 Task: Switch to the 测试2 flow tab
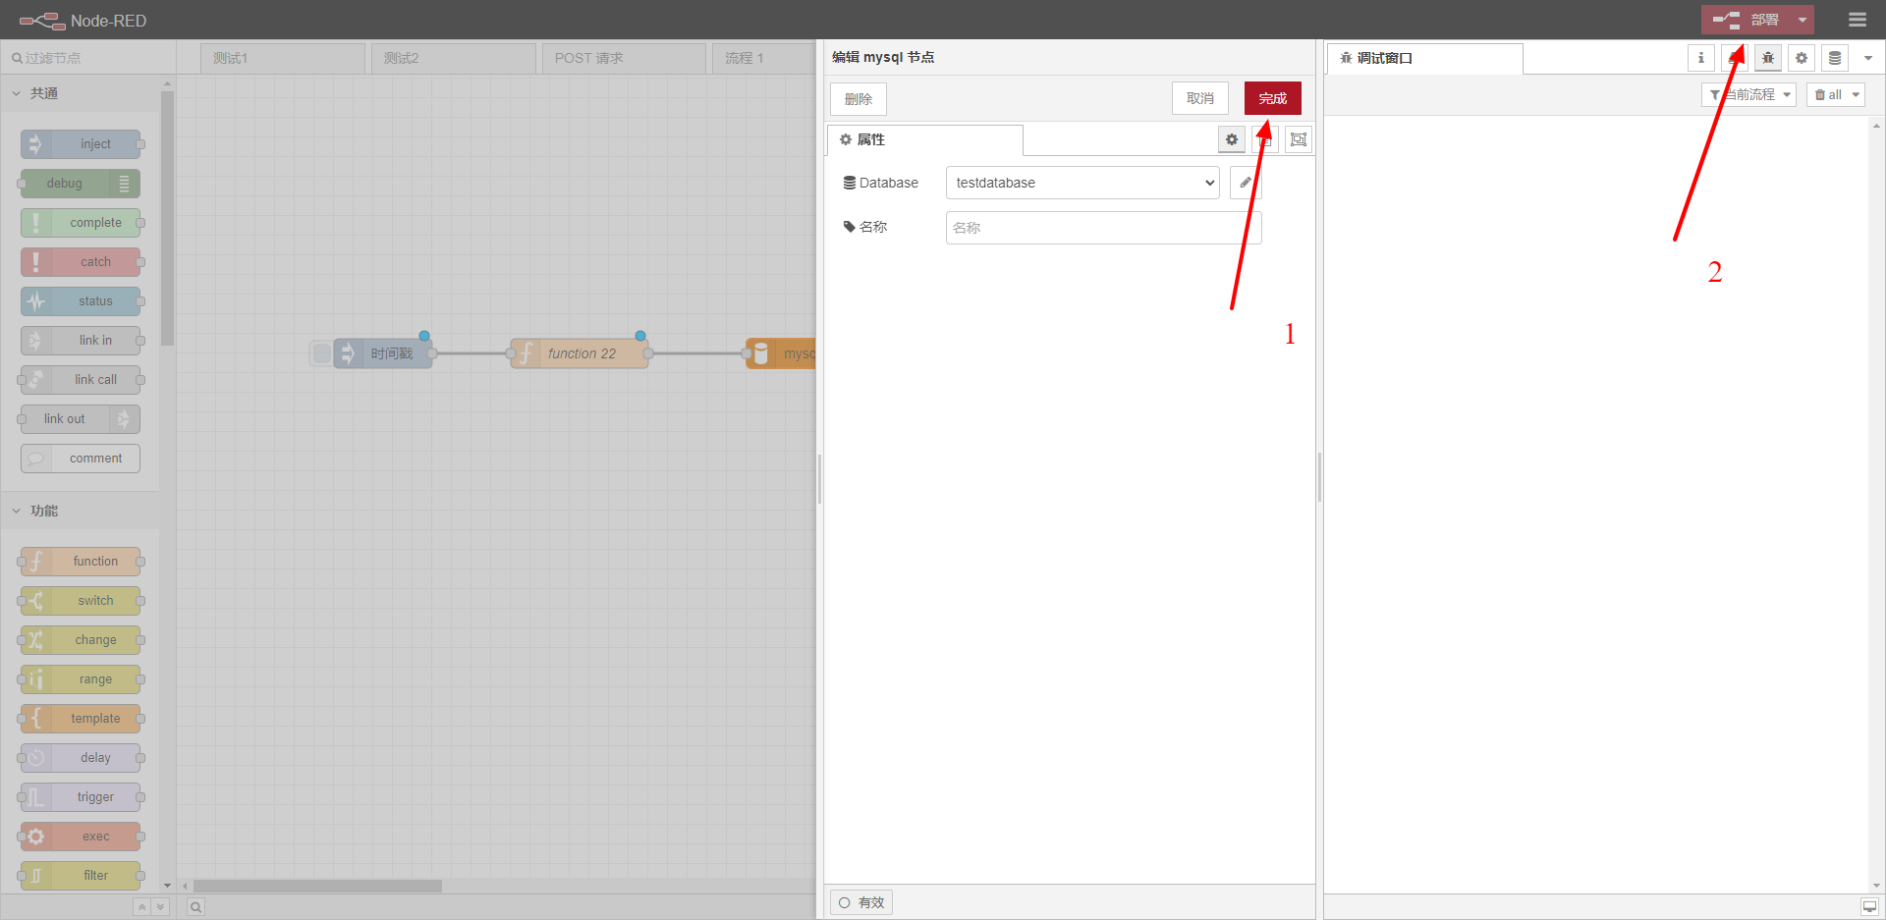pyautogui.click(x=453, y=58)
